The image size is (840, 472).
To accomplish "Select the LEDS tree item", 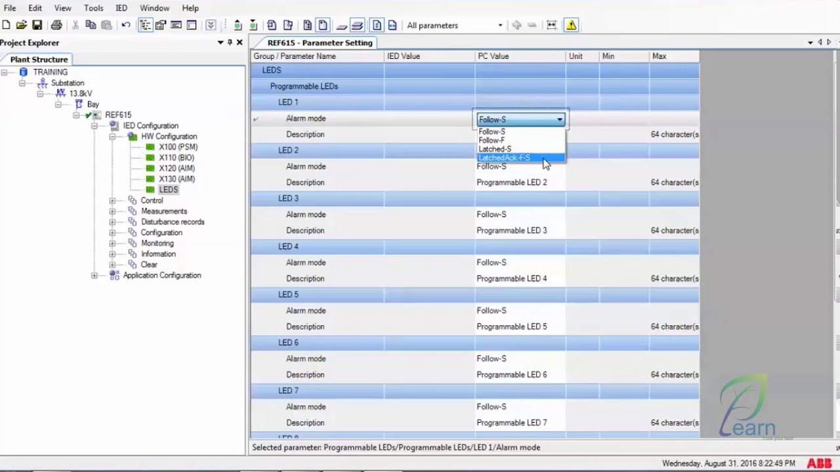I will tap(168, 189).
